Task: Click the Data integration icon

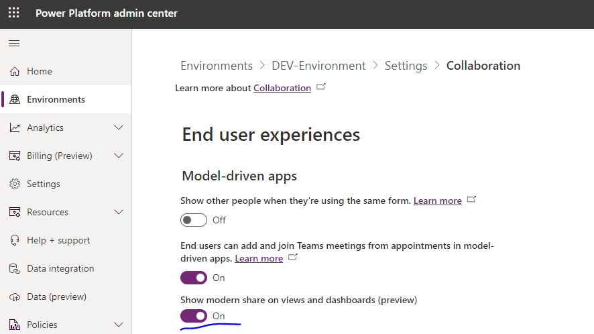Action: click(15, 269)
